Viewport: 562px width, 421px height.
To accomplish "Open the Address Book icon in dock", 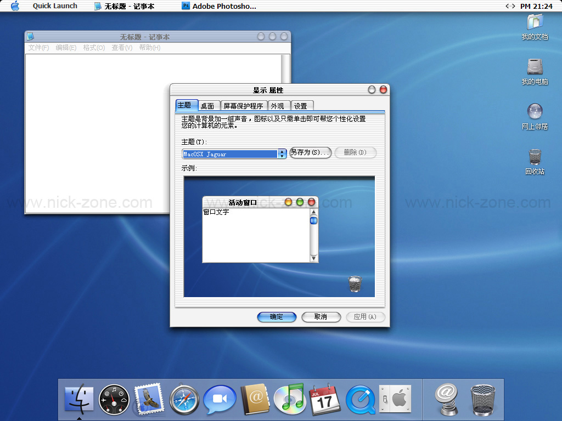I will [255, 399].
